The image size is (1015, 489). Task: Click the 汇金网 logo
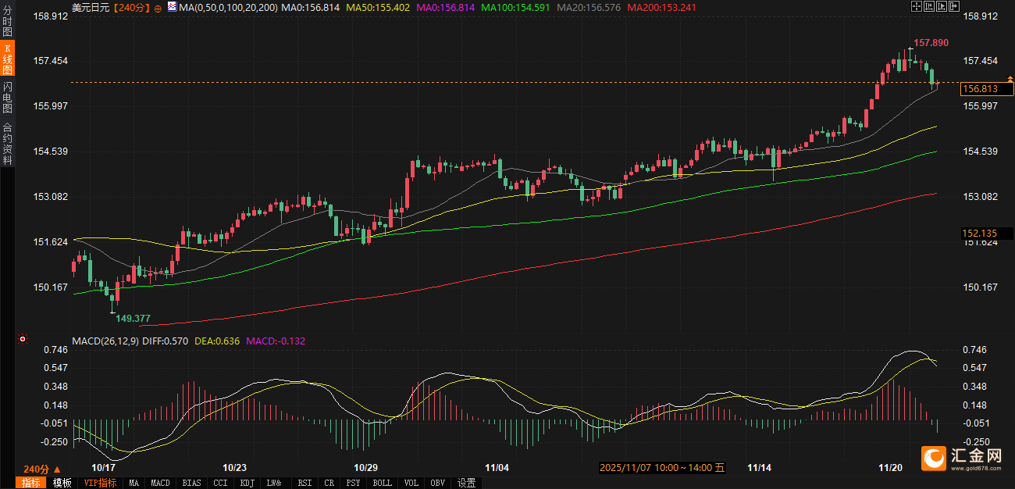click(x=963, y=457)
